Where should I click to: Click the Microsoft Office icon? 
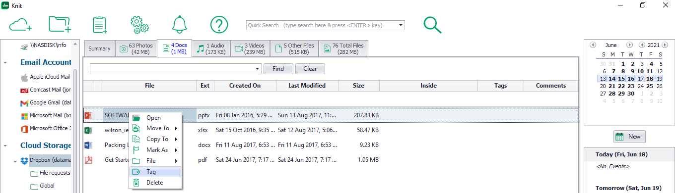[24, 129]
